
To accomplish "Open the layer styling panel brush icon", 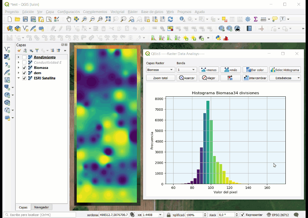I will pyautogui.click(x=19, y=51).
